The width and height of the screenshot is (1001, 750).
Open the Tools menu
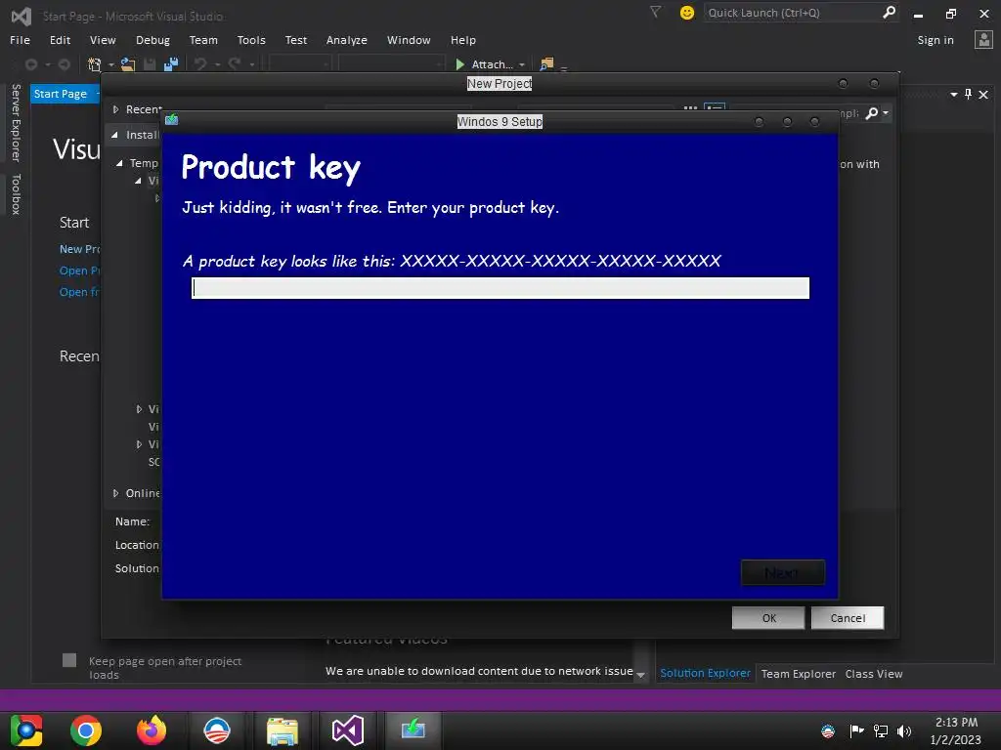(x=251, y=40)
